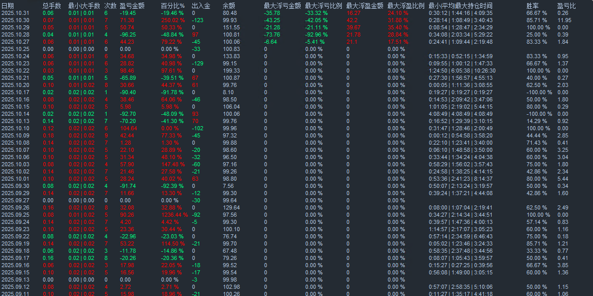The image size is (593, 296).
Task: Click the 最大浮盈金额 column header
Action: click(x=365, y=6)
